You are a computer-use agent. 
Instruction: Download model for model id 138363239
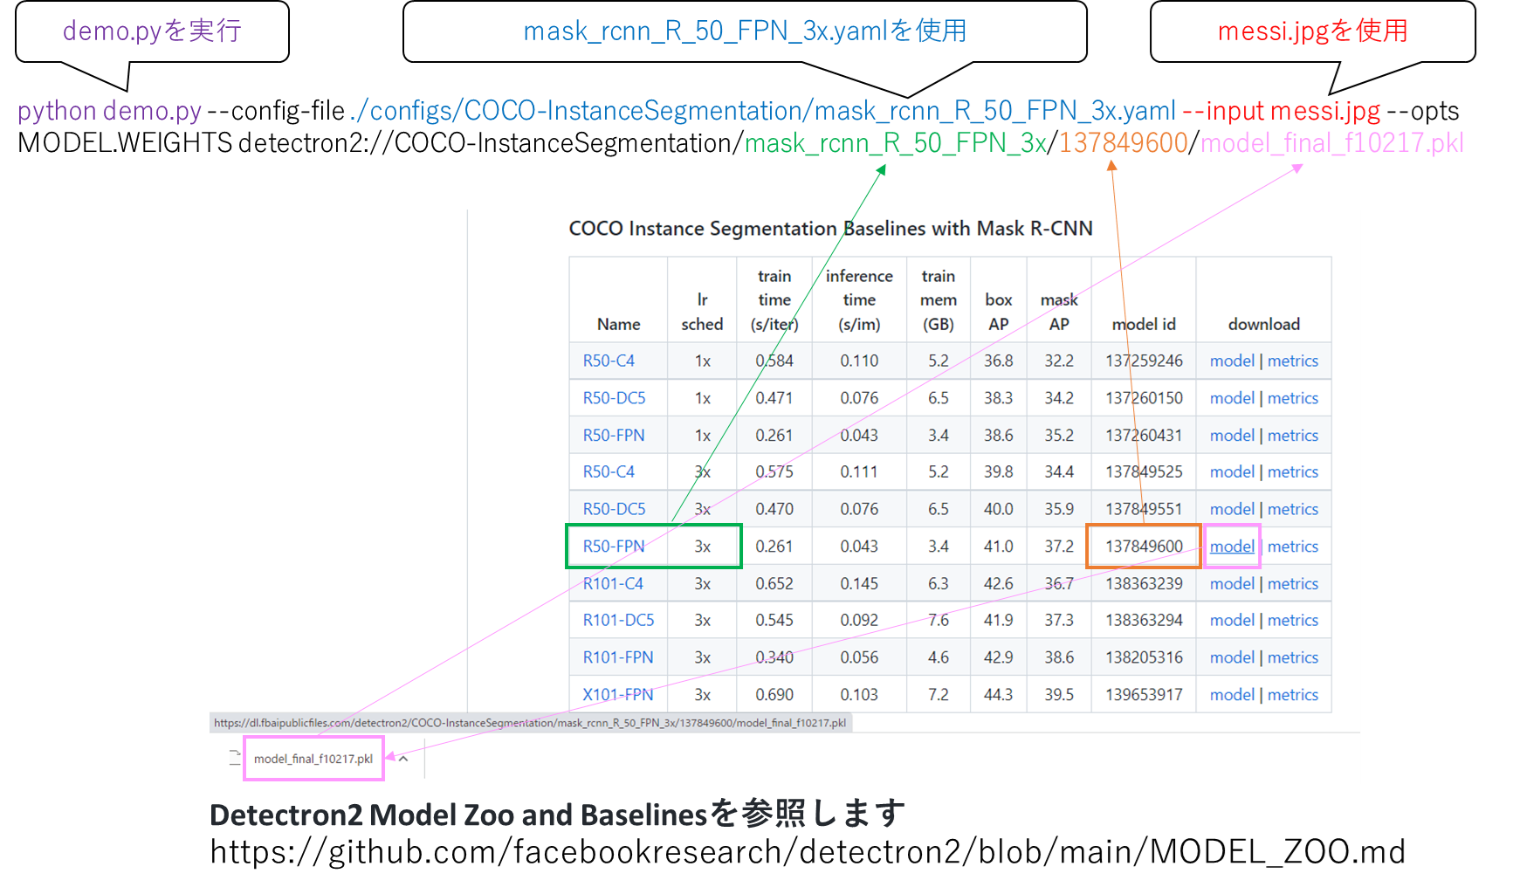coord(1231,583)
